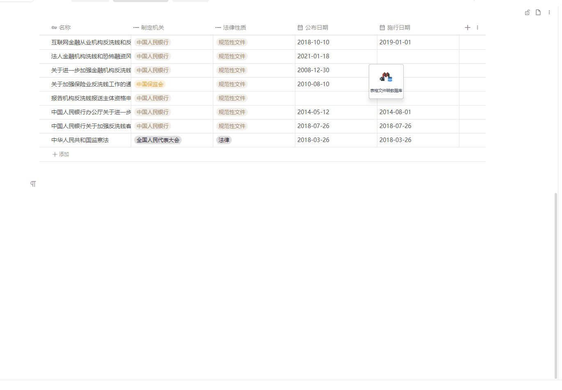Click 规范性文件 tag in the 关于加强保险业 row
The width and height of the screenshot is (562, 390).
(232, 84)
